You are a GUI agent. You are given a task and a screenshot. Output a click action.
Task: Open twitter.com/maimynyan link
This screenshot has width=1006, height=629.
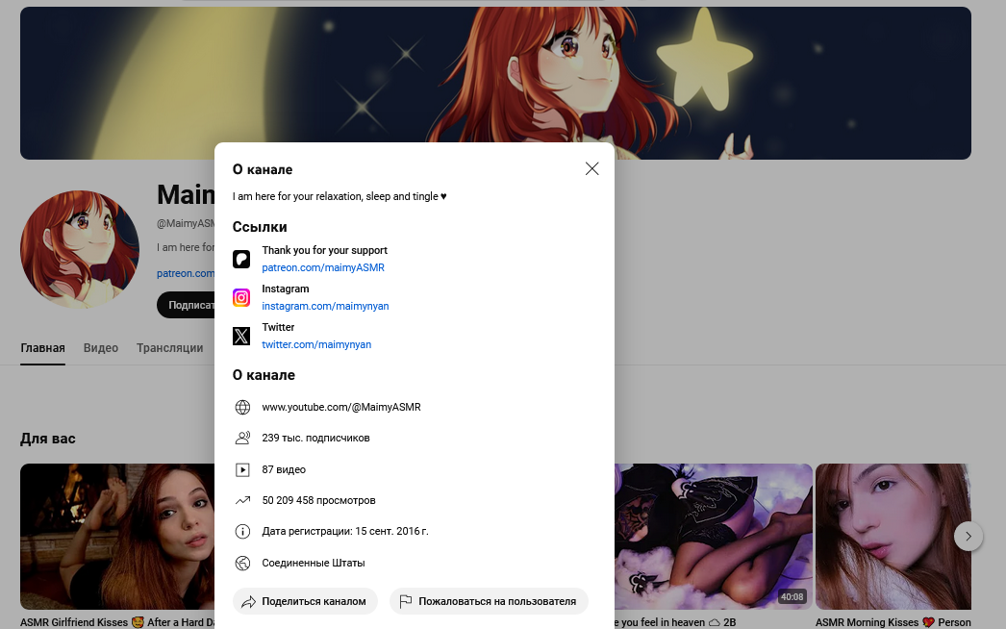pos(316,344)
